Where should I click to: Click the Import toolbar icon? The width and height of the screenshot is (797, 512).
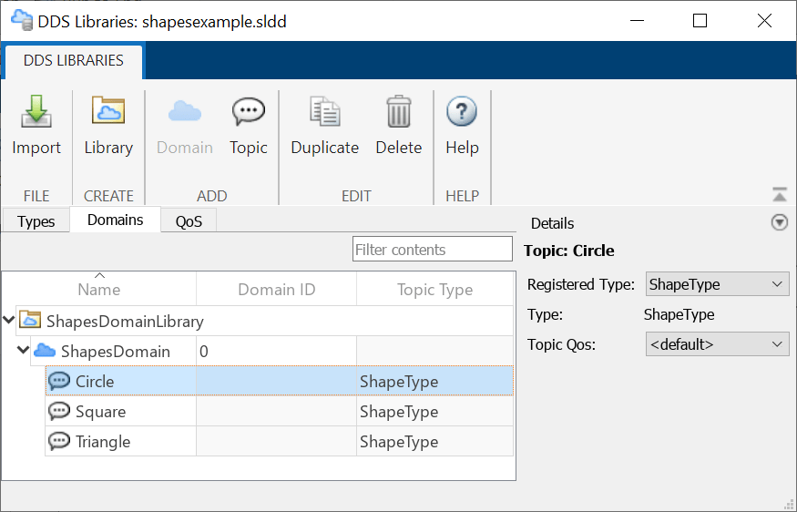click(x=36, y=113)
